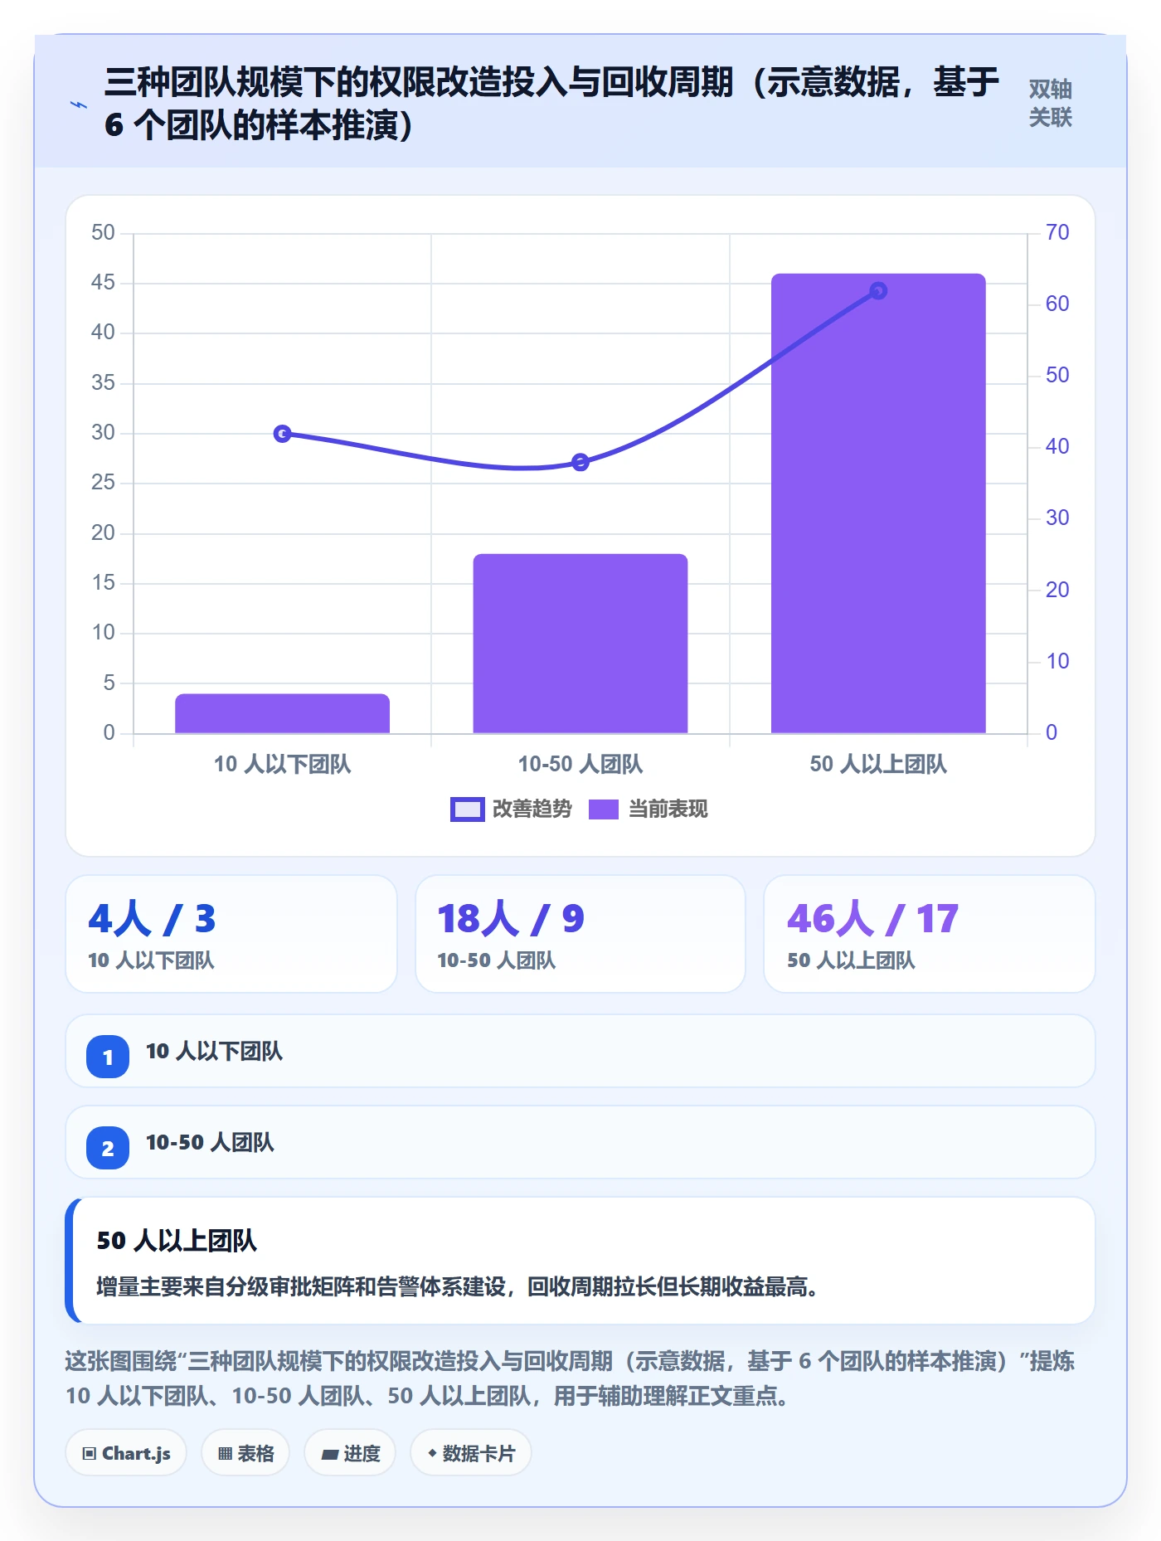Toggle the 改善趋势 legend swatch
The width and height of the screenshot is (1161, 1541).
pyautogui.click(x=467, y=809)
